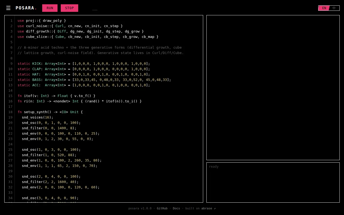Viewport: 344px width, 215px height.
Task: Click the 'static BASS' array line
Action: click(x=94, y=80)
